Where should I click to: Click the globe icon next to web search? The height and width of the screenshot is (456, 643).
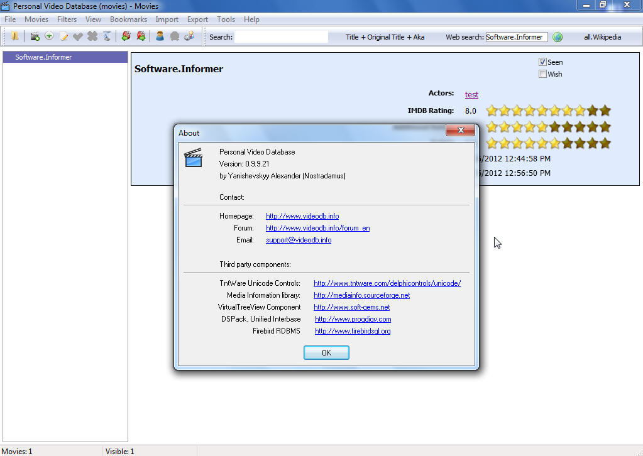(x=558, y=36)
